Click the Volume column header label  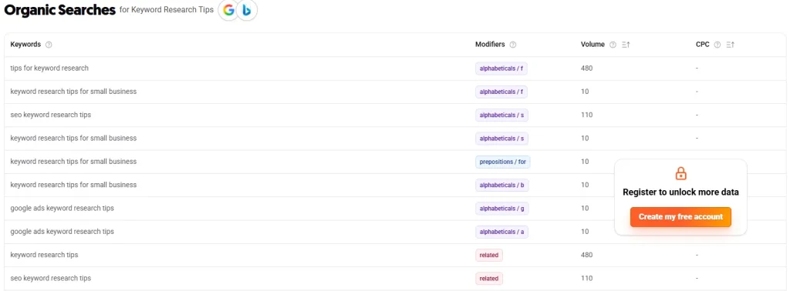[x=592, y=44]
